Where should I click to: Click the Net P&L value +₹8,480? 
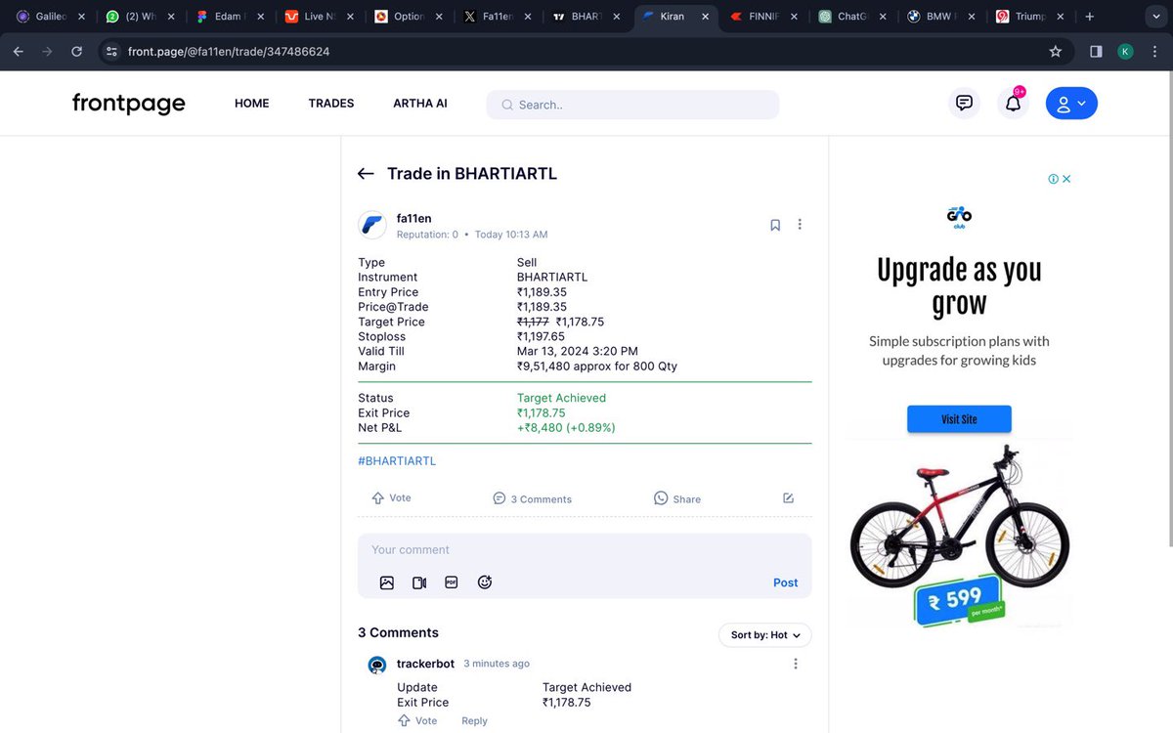(x=566, y=428)
